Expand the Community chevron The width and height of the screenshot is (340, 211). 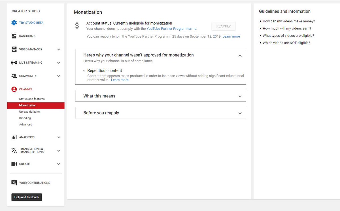[59, 76]
